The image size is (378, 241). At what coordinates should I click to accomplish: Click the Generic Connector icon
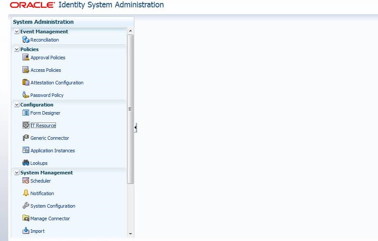coord(26,138)
